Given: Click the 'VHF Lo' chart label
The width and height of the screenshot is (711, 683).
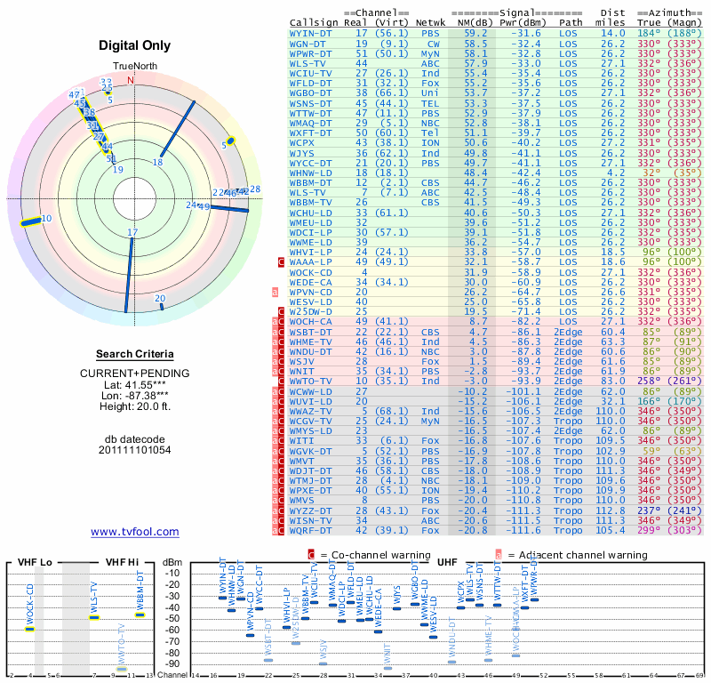Looking at the screenshot, I should (35, 562).
